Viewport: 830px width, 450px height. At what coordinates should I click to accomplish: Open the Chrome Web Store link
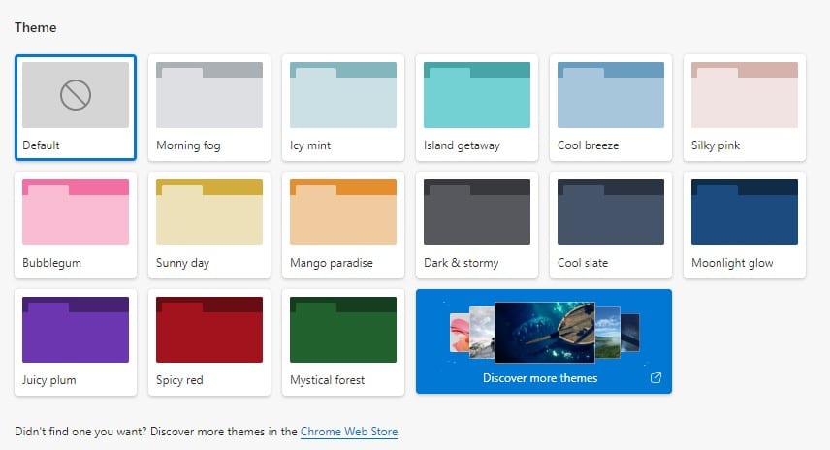tap(349, 432)
